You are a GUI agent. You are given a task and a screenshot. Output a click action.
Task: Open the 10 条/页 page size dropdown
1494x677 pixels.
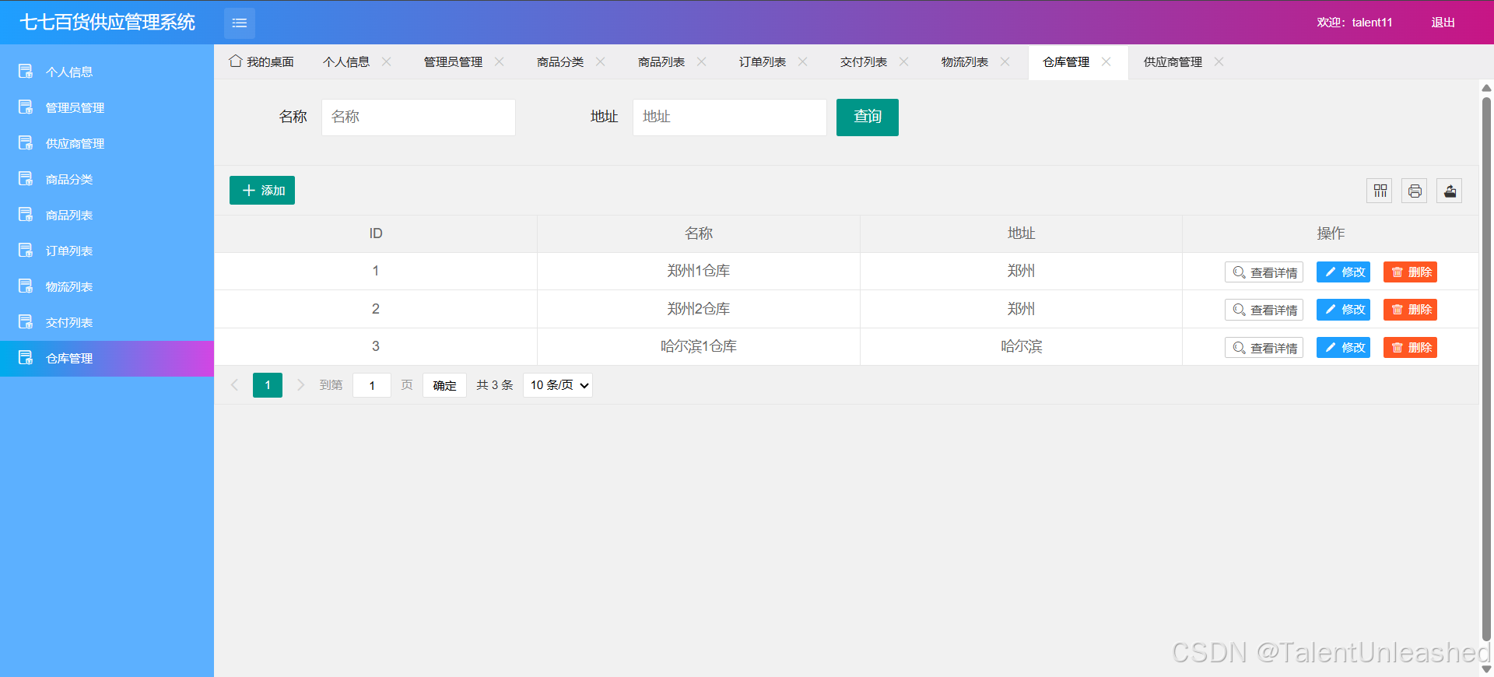(x=558, y=385)
